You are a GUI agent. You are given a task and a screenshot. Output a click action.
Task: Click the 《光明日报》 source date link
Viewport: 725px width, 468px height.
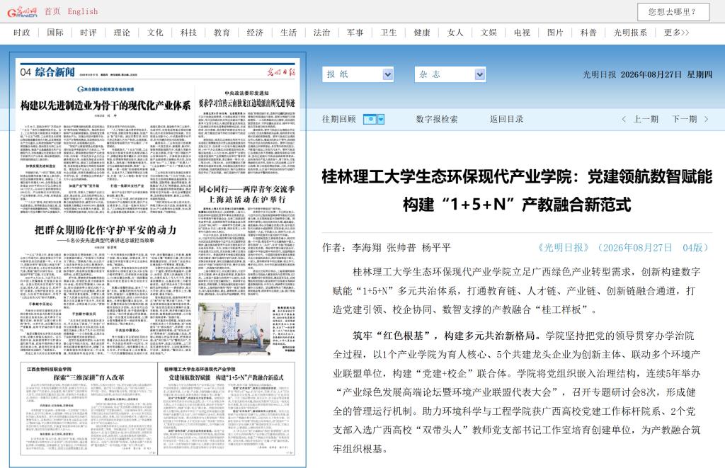623,247
